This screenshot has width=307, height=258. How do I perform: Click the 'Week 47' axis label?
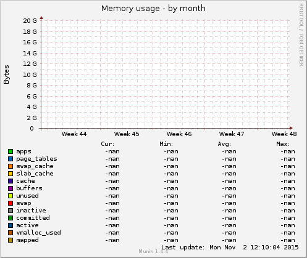point(232,134)
